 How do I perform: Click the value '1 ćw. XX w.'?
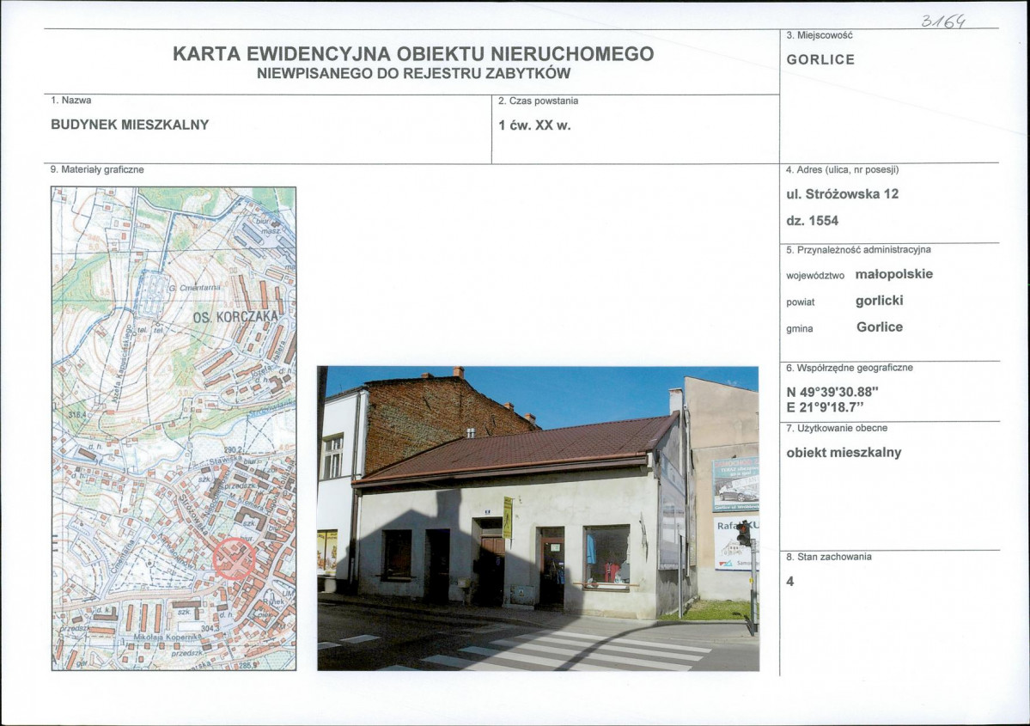click(x=534, y=125)
